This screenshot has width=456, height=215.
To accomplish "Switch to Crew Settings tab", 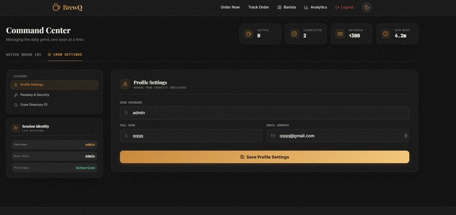I will (x=65, y=55).
